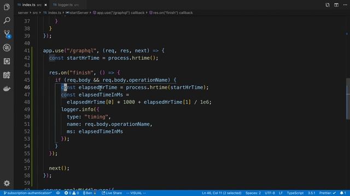350x196 pixels.
Task: Click 'elapsedTimeInMs' on line 47
Action: pyautogui.click(x=101, y=95)
